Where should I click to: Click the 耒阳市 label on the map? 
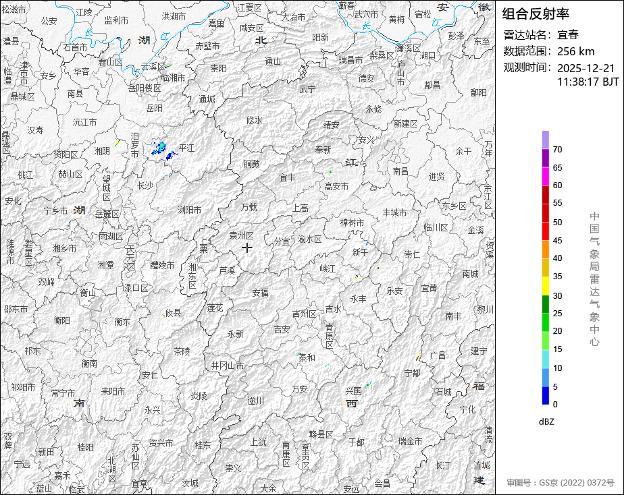(113, 391)
